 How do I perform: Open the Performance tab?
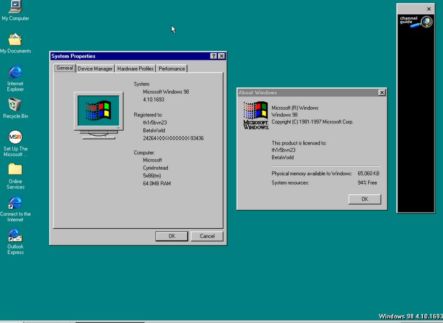pos(171,68)
